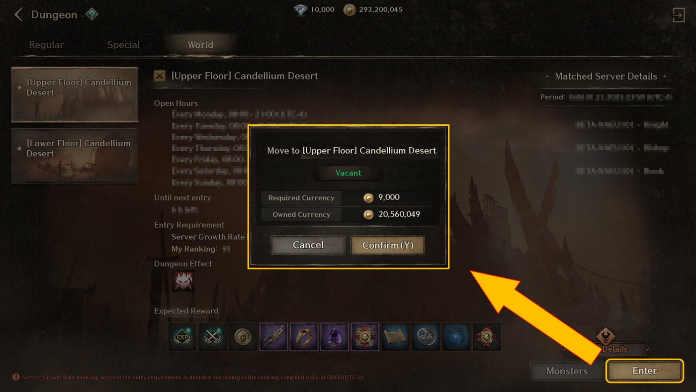Click the exit door icon

(679, 14)
